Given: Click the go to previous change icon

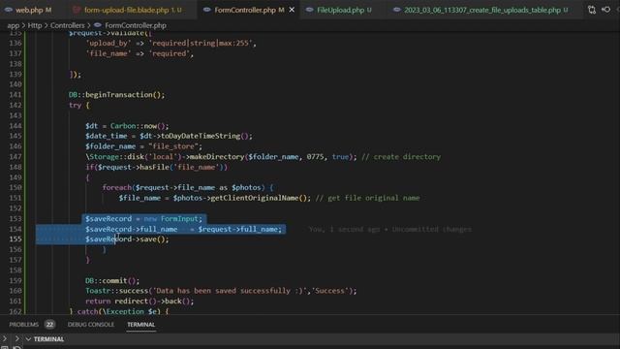Looking at the screenshot, I should coord(606,10).
